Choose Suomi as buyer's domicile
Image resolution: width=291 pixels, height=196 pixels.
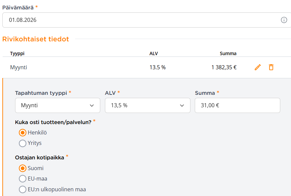coord(22,168)
